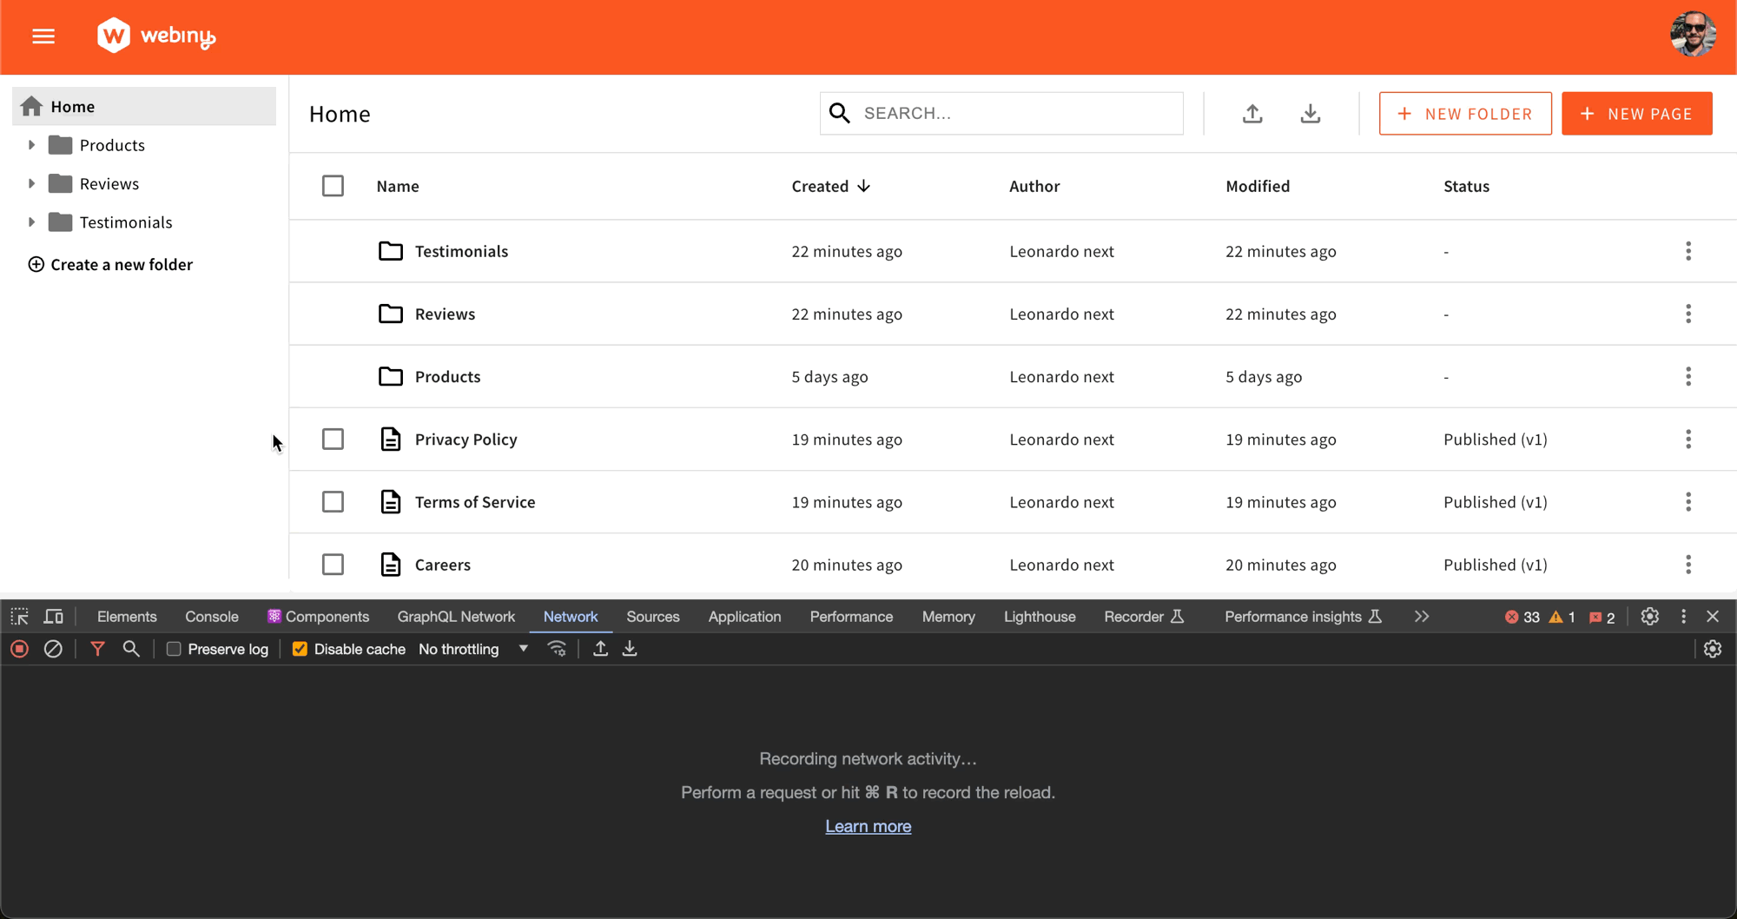Screen dimensions: 1737x919
Task: Click the Learn more link
Action: [x=868, y=826]
